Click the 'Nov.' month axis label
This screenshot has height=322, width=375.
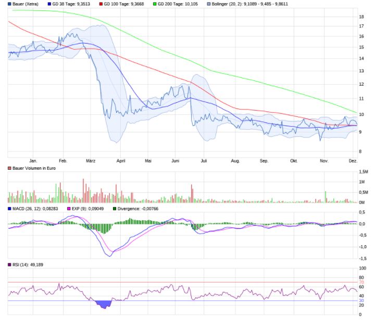pyautogui.click(x=324, y=161)
